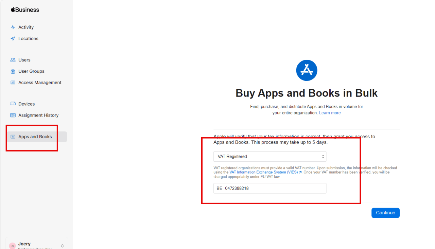Click the Locations arrow icon
Screen dimensions: 435x249
pos(13,39)
